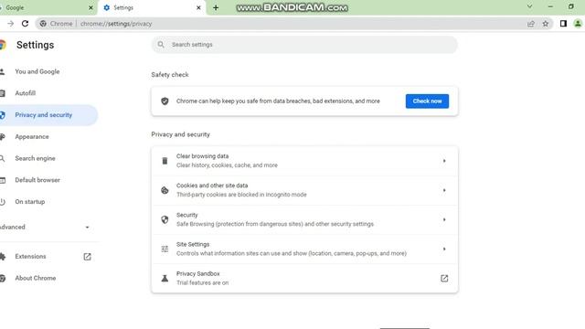Click the settings gear icon on the Settings tab

click(107, 7)
